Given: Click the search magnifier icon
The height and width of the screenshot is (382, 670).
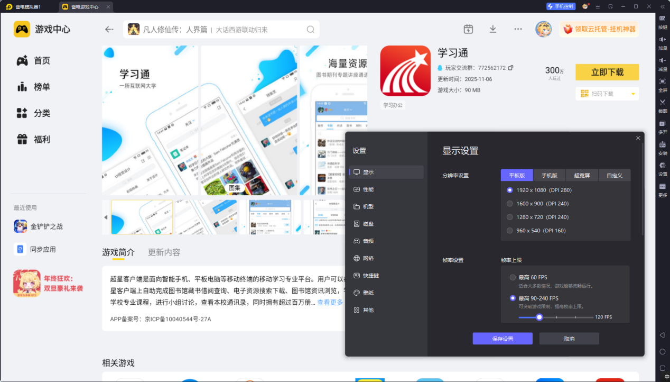Looking at the screenshot, I should click(x=311, y=29).
